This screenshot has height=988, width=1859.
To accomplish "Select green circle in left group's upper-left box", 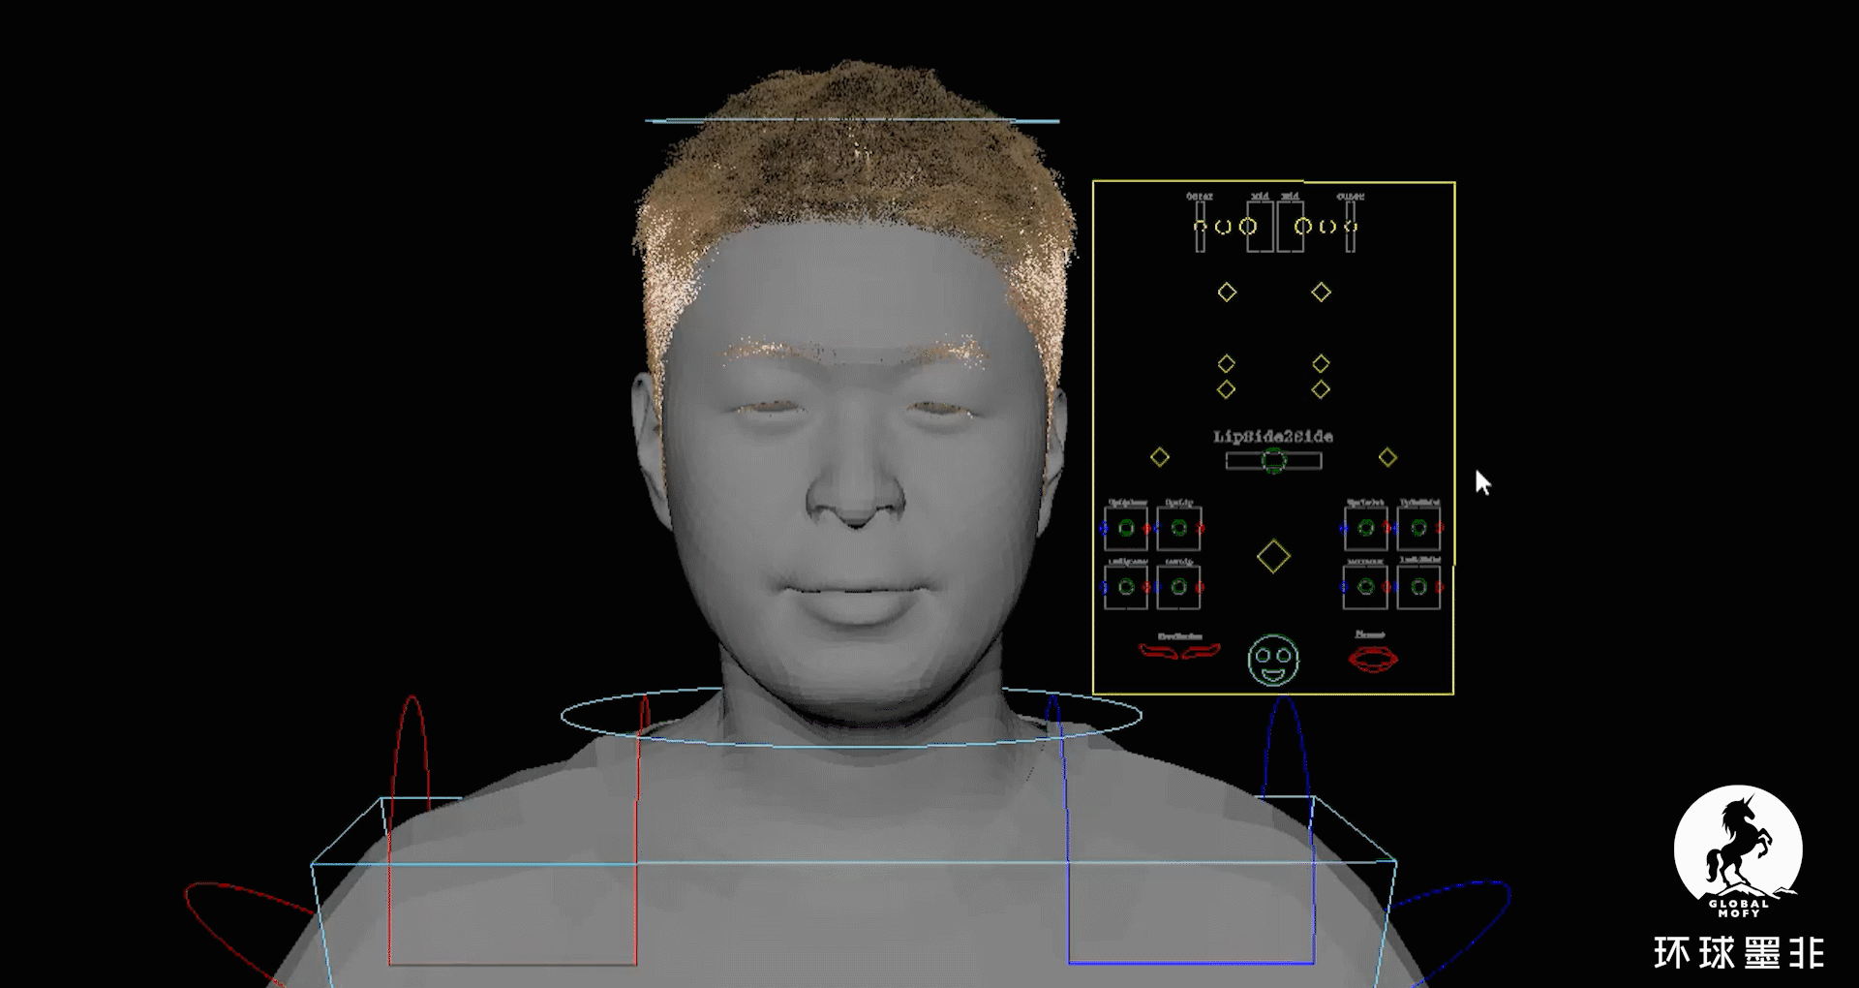I will click(x=1126, y=528).
